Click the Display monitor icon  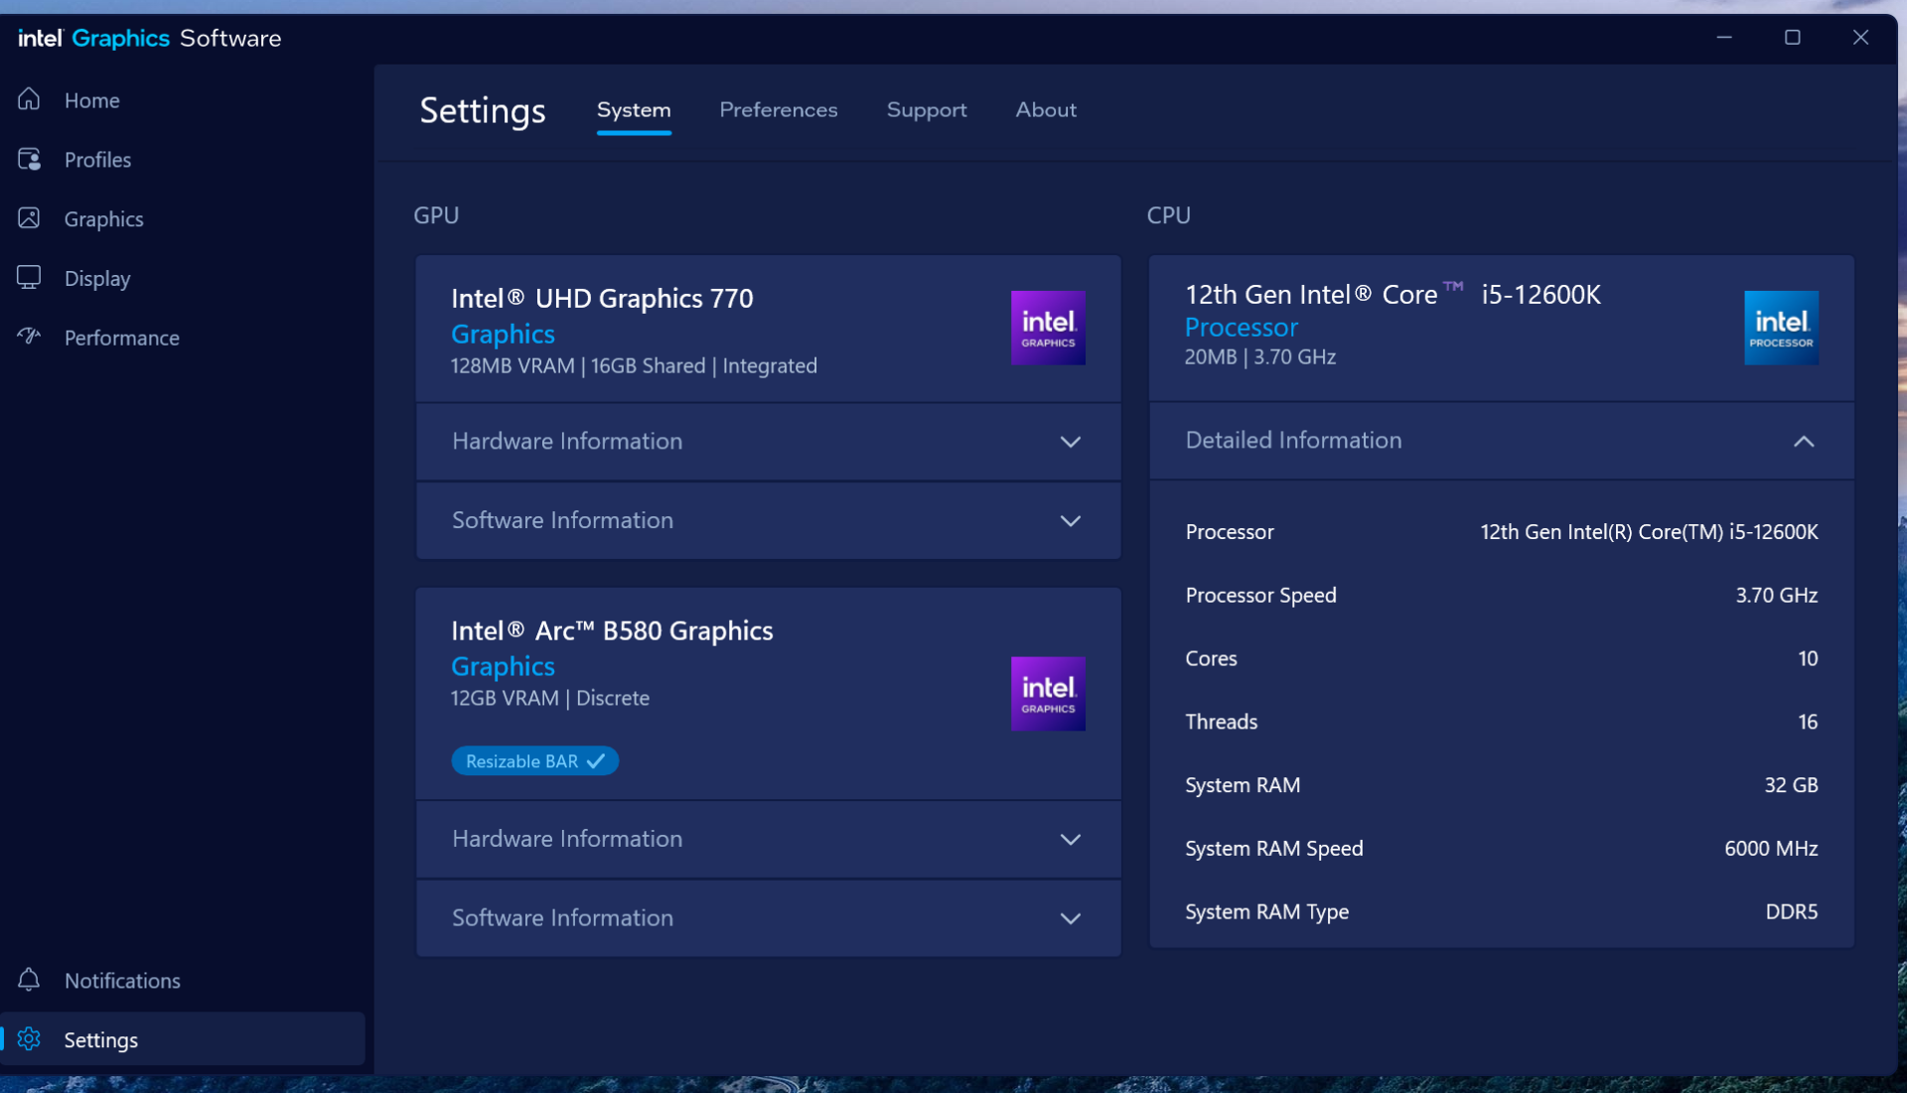click(x=29, y=277)
